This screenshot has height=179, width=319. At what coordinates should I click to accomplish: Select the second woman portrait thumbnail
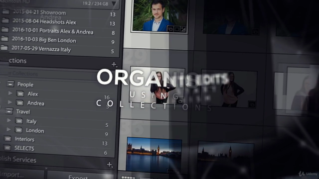[x=229, y=89]
